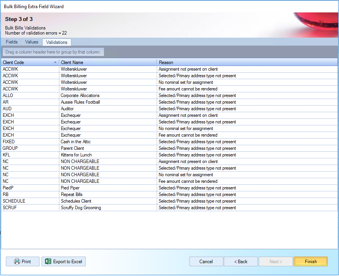339x276 pixels.
Task: Click the RB client code cell
Action: (30, 194)
